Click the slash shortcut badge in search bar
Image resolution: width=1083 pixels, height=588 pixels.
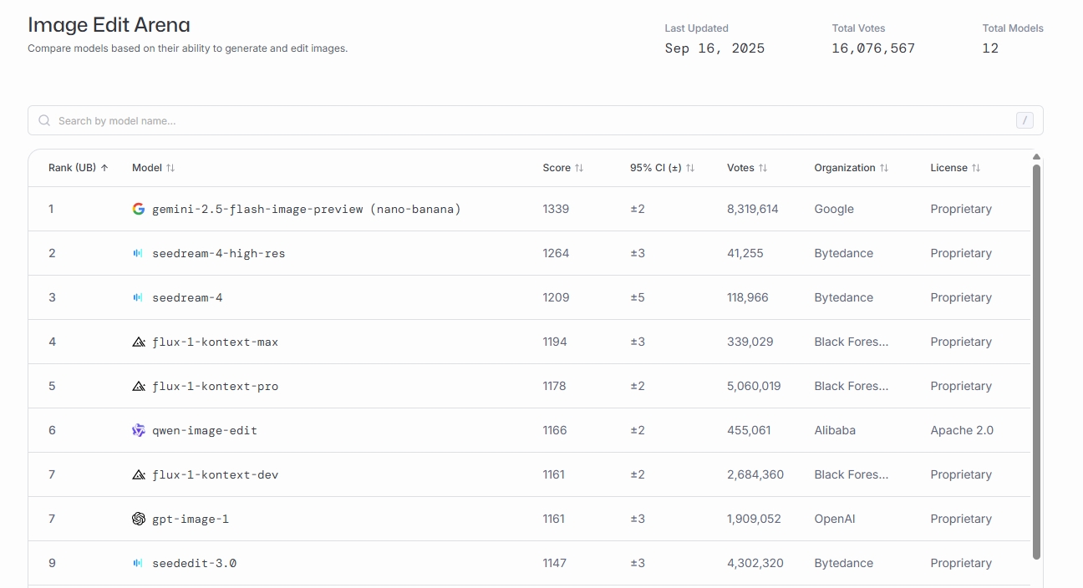click(x=1025, y=120)
